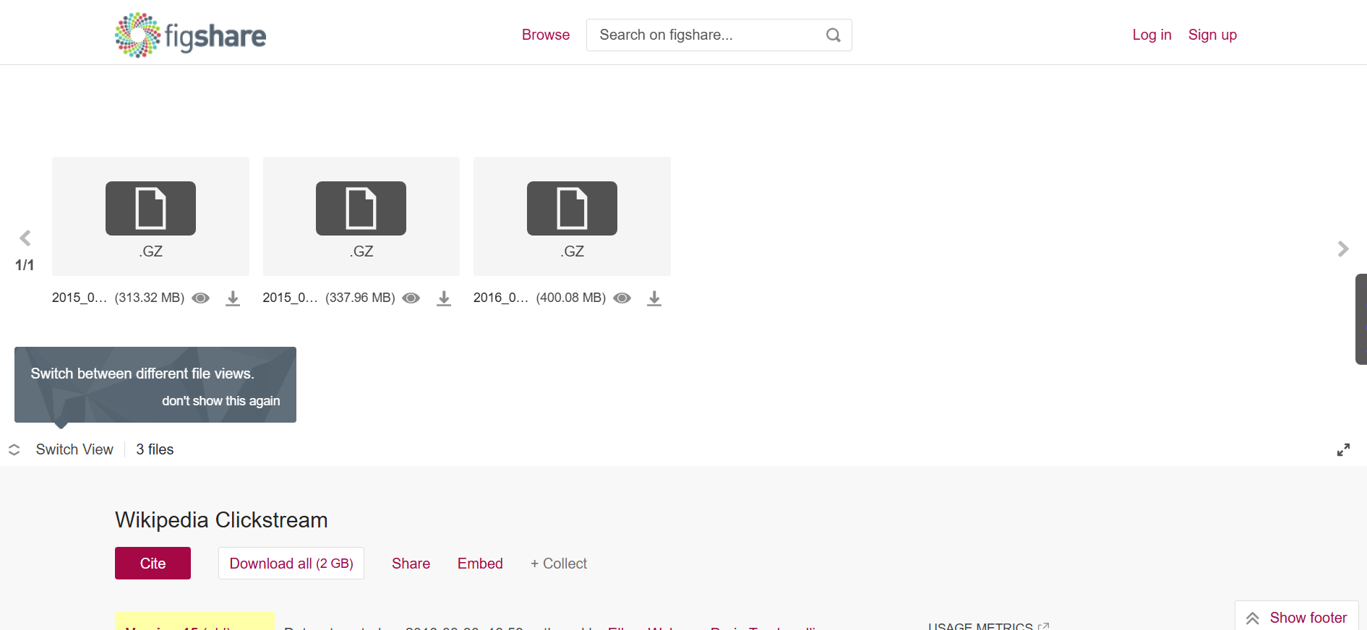Dismiss tooltip via don't show this again
Image resolution: width=1367 pixels, height=630 pixels.
[x=220, y=401]
